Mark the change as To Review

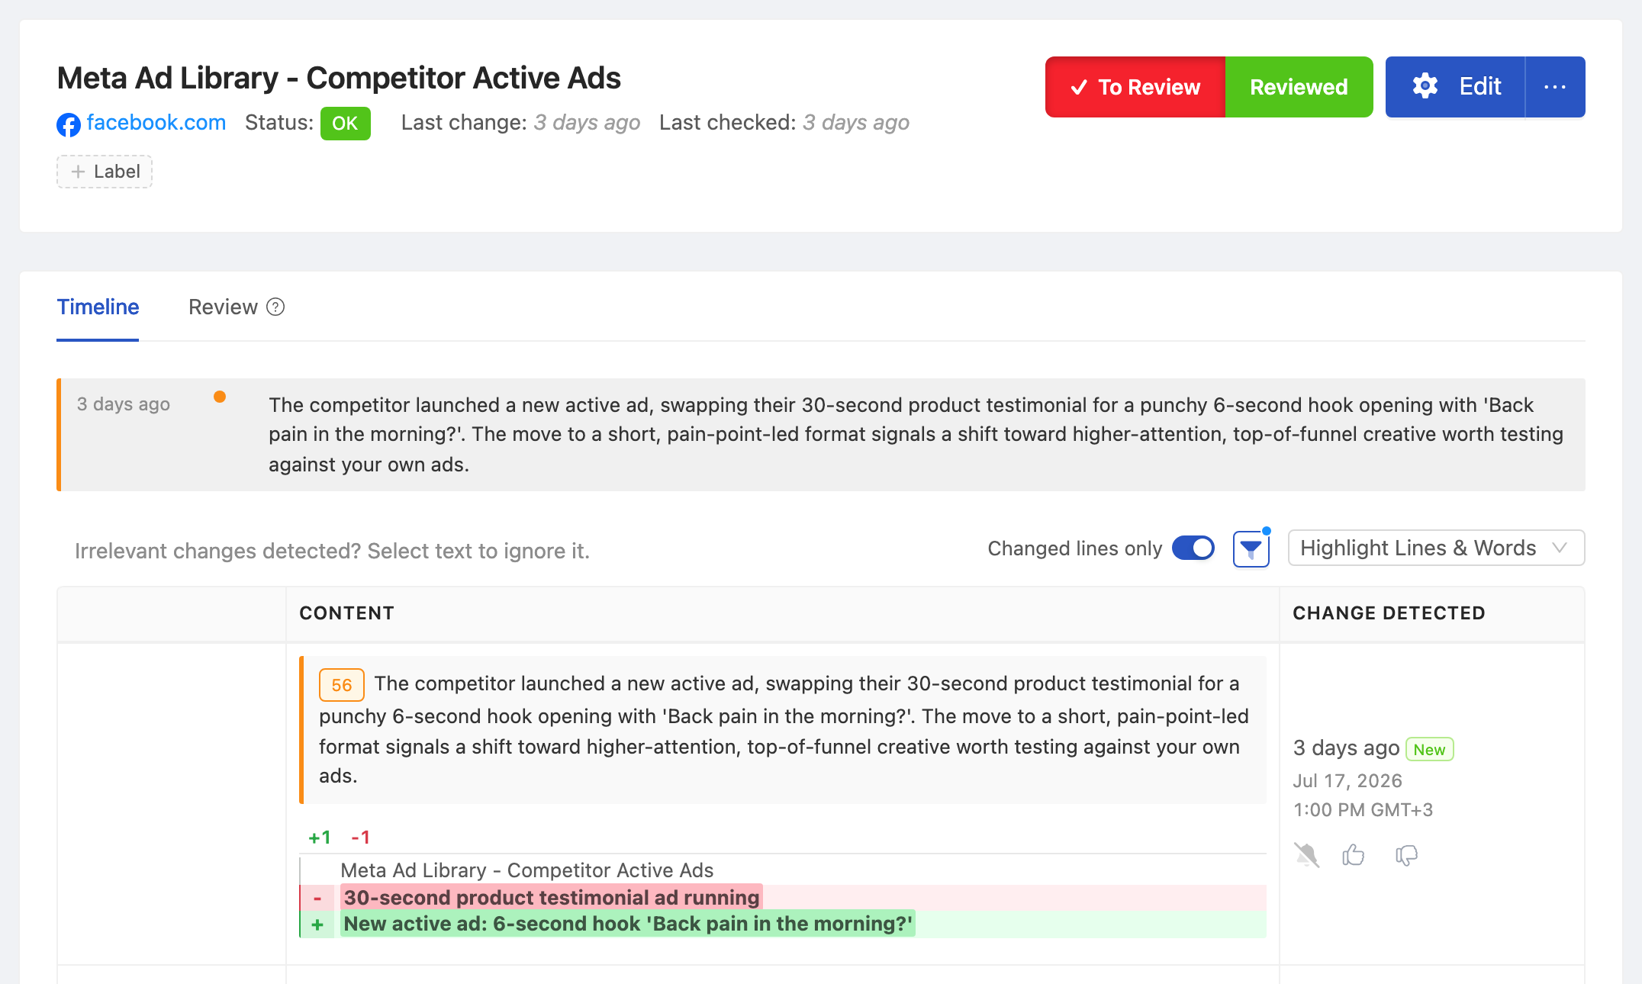point(1135,87)
